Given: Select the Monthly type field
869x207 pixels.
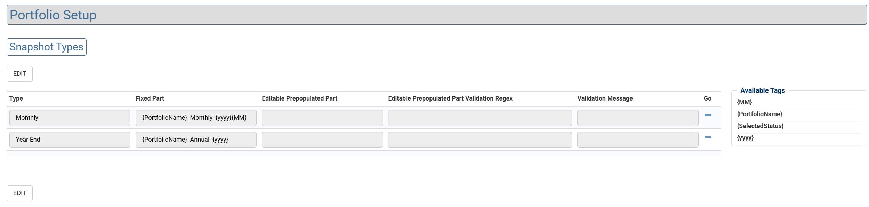Looking at the screenshot, I should [70, 118].
